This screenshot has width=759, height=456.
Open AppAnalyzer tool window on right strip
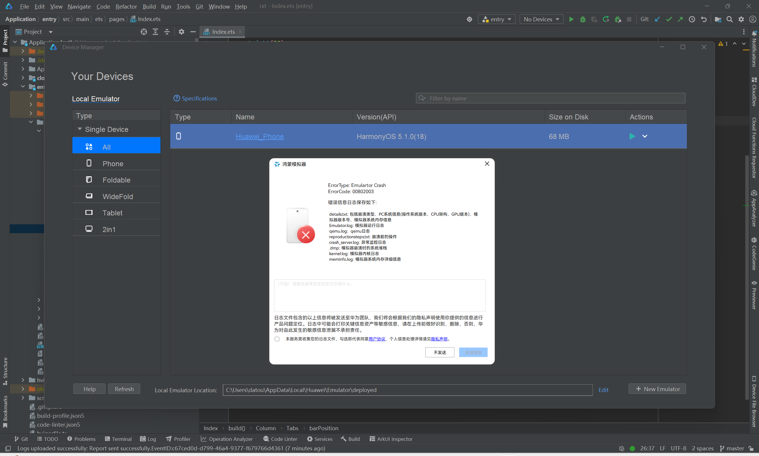click(x=754, y=208)
